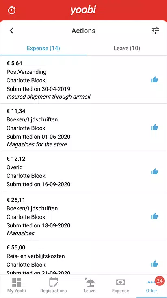Screen dimensions: 167x298
Task: Open the filter sliders icon
Action: pyautogui.click(x=155, y=31)
